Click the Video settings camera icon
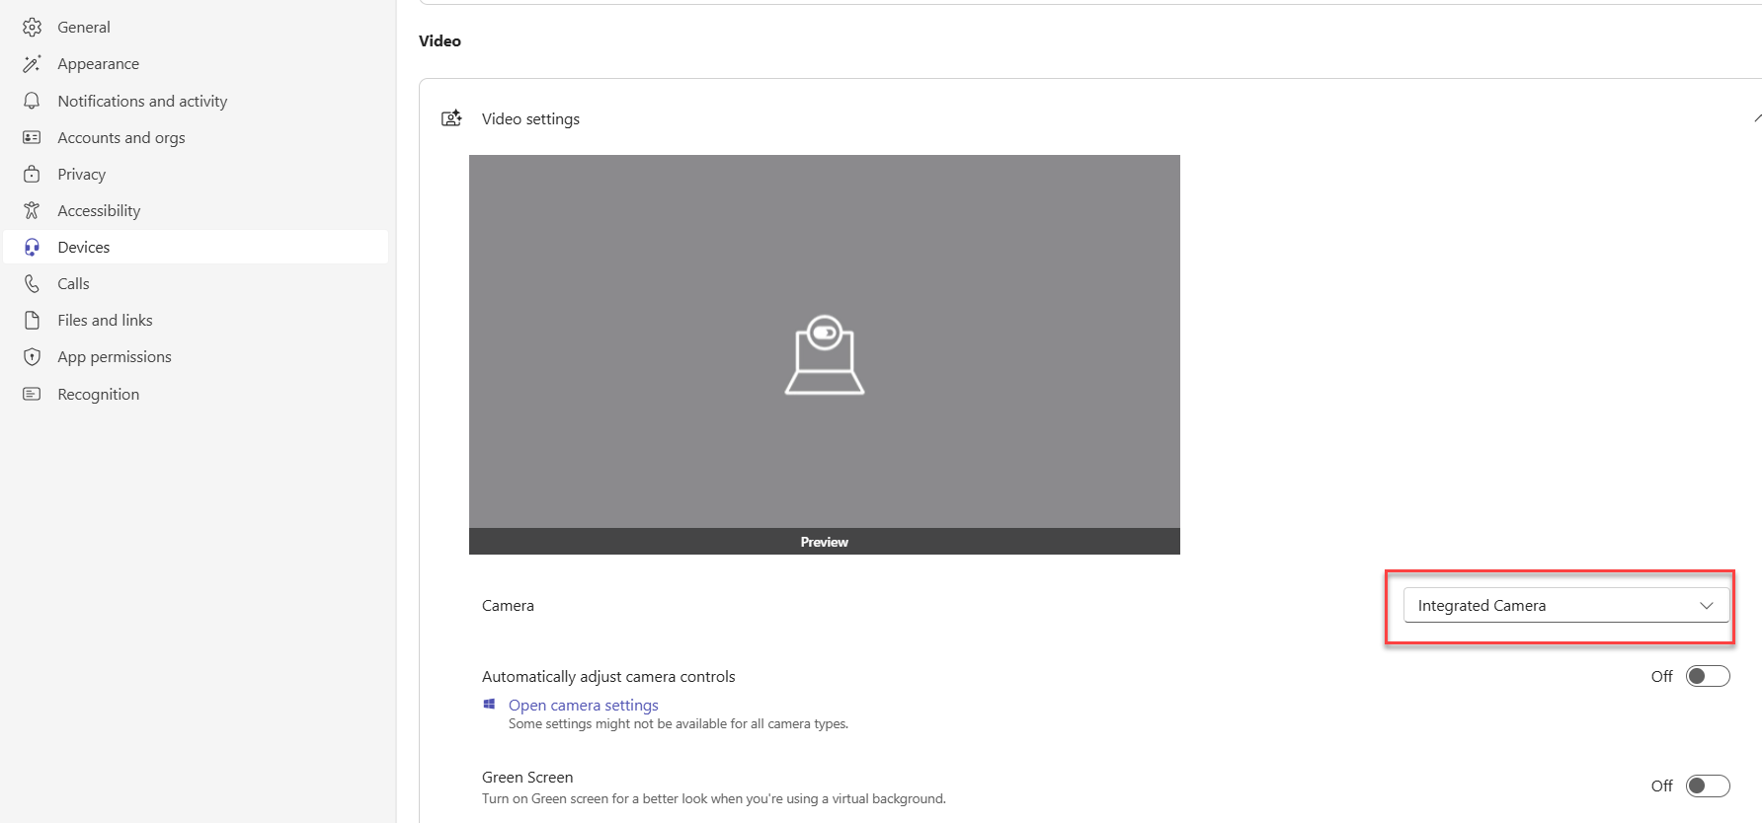Image resolution: width=1762 pixels, height=823 pixels. pos(451,118)
